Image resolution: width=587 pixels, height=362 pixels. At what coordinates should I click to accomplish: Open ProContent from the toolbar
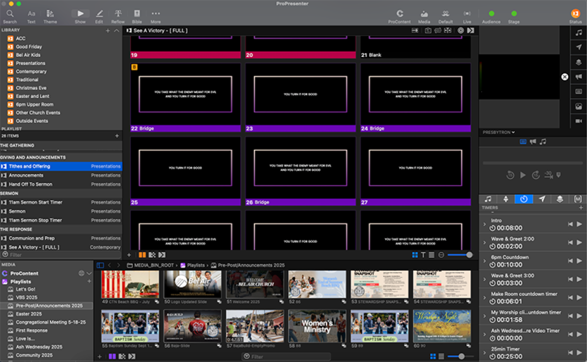pos(400,16)
